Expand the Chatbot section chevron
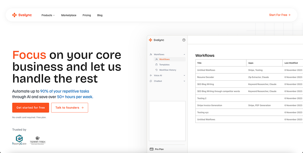Viewport: 303px width, 153px height. [184, 81]
